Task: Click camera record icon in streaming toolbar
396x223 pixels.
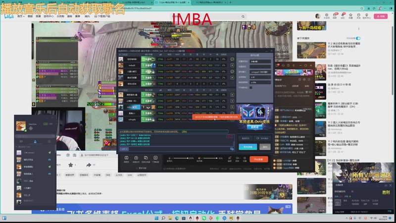Action: coord(237,158)
